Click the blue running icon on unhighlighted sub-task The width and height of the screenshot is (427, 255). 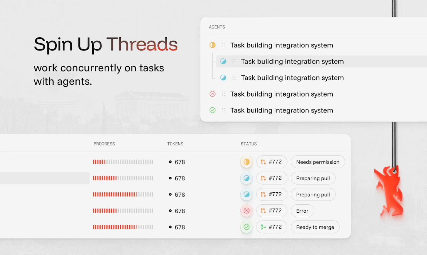223,78
